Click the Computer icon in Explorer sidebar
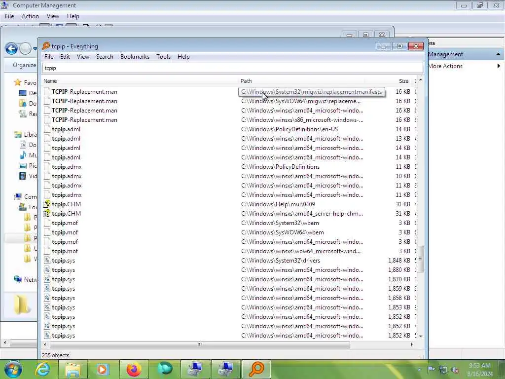 tap(17, 196)
